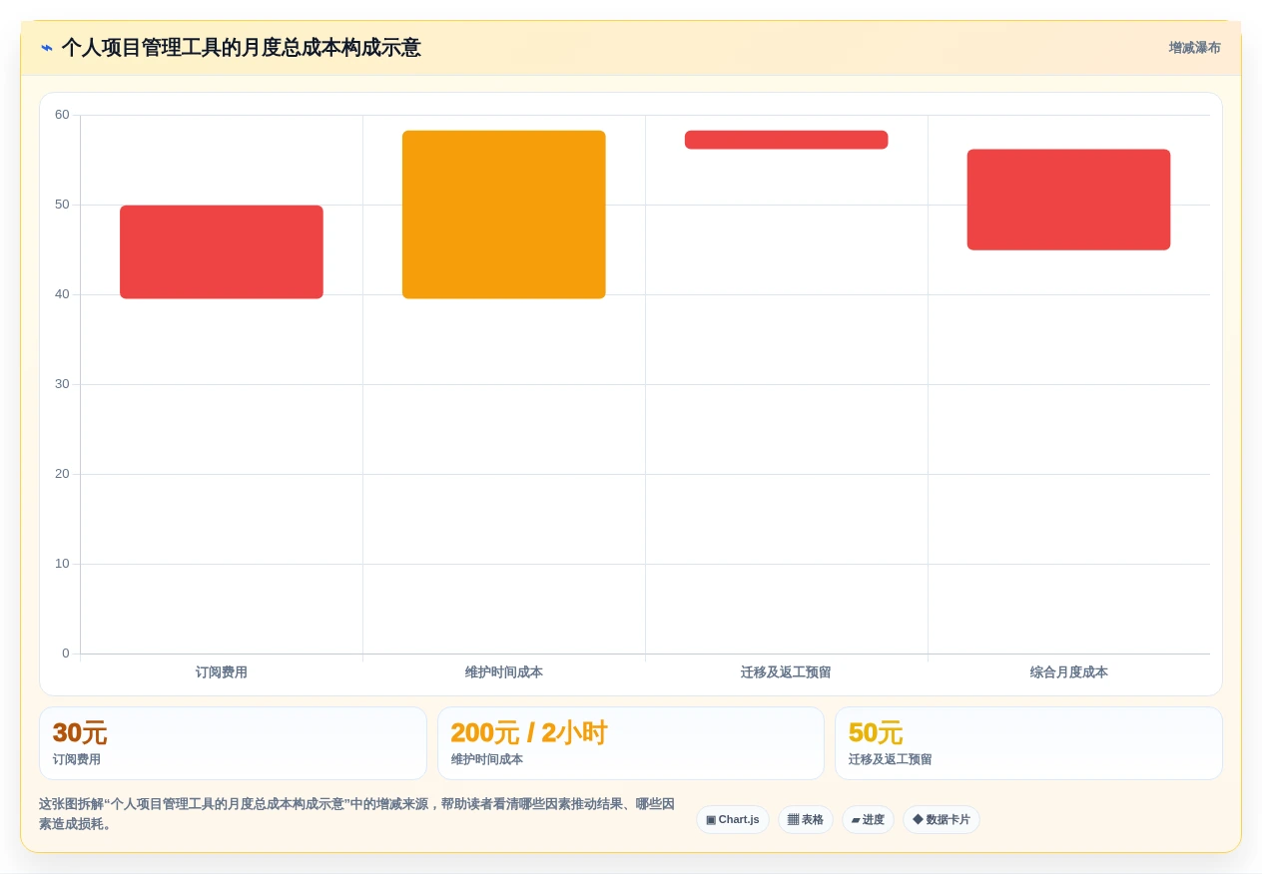The width and height of the screenshot is (1262, 874).
Task: Click the y-axis value 30
Action: [x=62, y=384]
